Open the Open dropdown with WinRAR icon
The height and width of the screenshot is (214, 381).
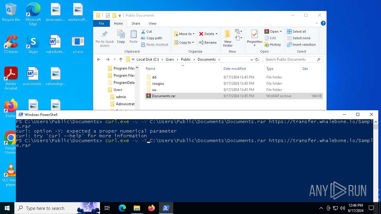pyautogui.click(x=273, y=32)
